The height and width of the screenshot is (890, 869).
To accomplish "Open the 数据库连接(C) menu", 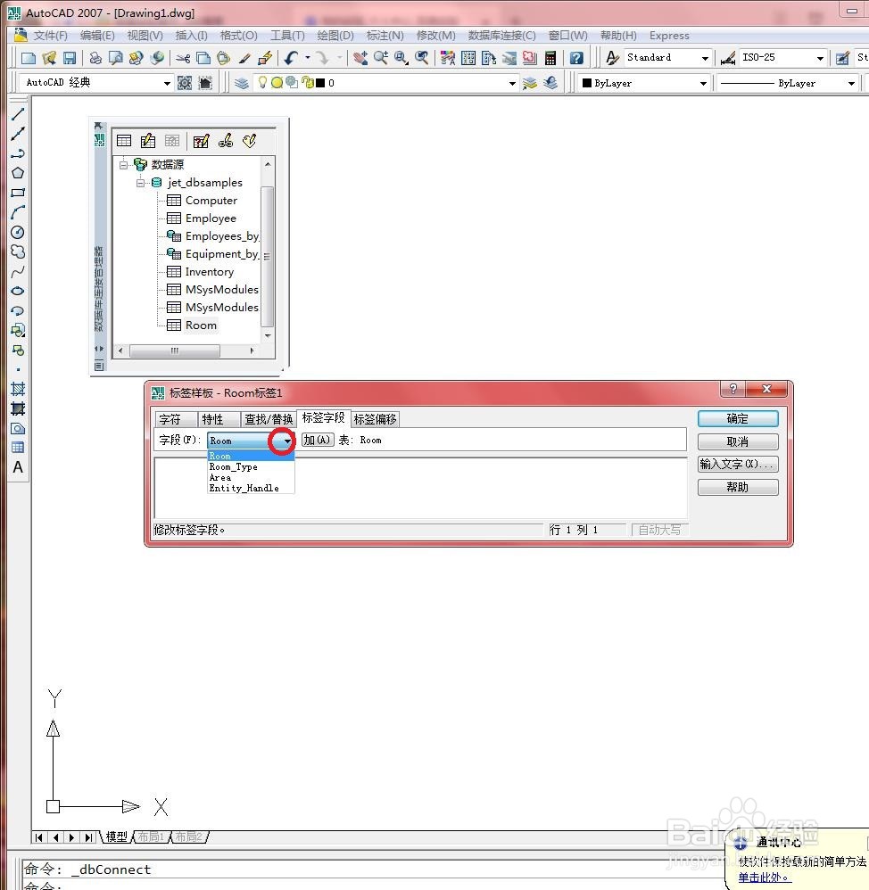I will tap(501, 35).
